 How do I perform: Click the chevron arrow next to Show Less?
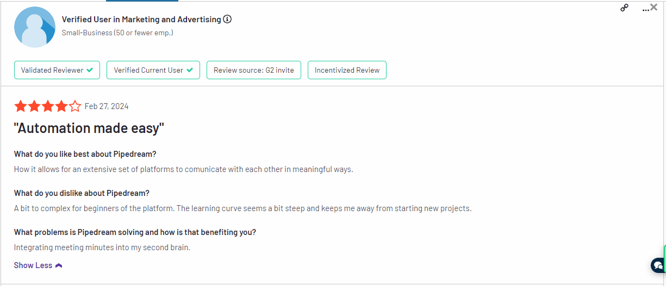tap(59, 265)
